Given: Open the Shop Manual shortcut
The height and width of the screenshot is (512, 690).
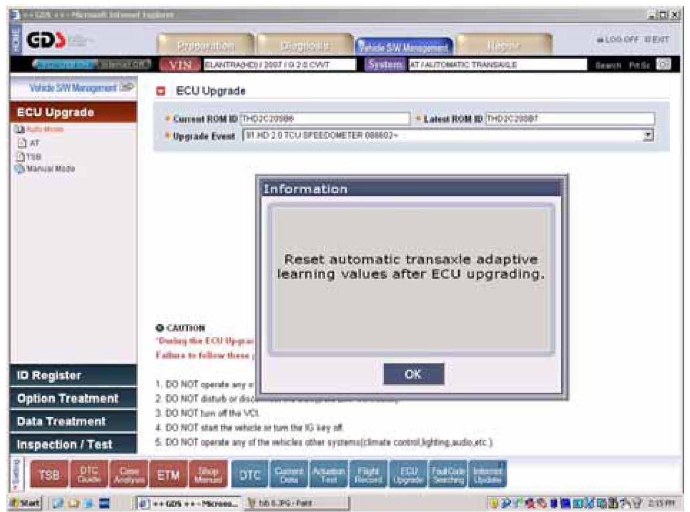Looking at the screenshot, I should [x=208, y=474].
